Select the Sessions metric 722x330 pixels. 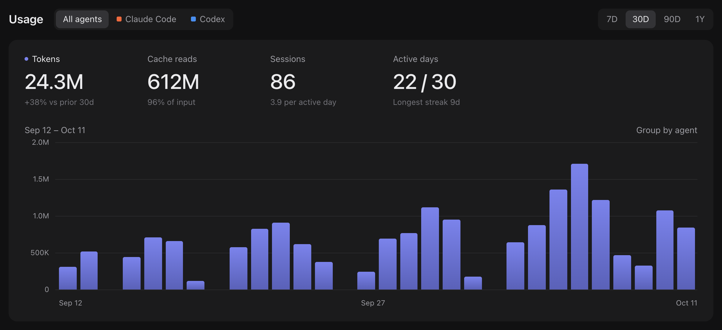[288, 59]
